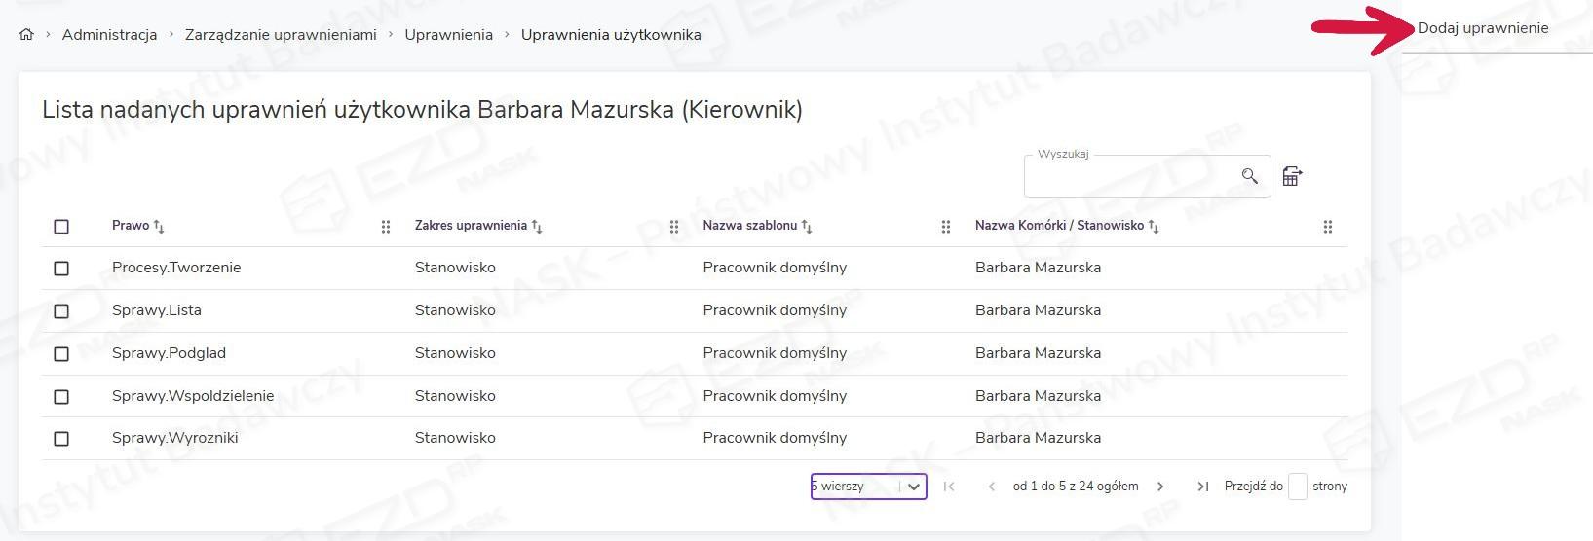This screenshot has height=541, width=1593.
Task: Click Dodaj uprawnienie button
Action: coord(1482,27)
